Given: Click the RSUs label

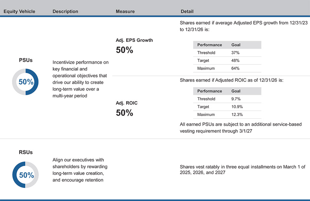Looking at the screenshot, I should point(25,152).
